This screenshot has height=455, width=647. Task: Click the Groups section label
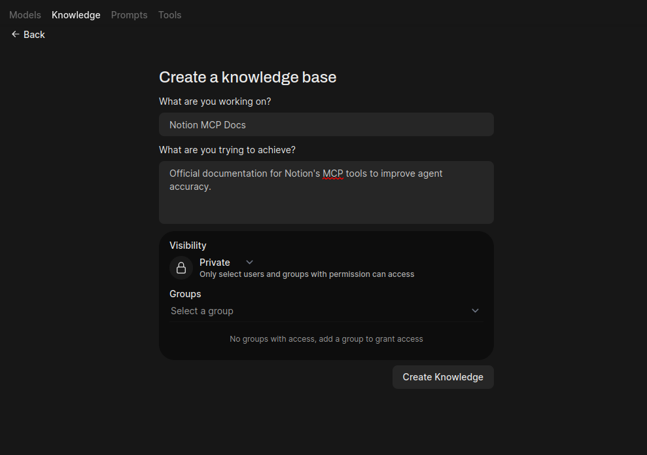(x=185, y=293)
